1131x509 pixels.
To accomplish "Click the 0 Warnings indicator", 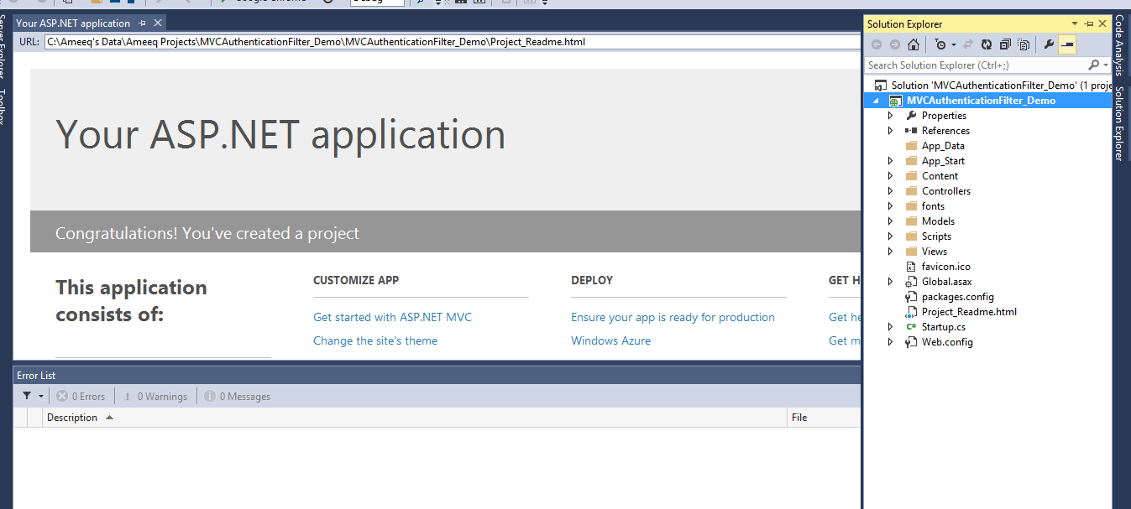I will click(x=154, y=396).
